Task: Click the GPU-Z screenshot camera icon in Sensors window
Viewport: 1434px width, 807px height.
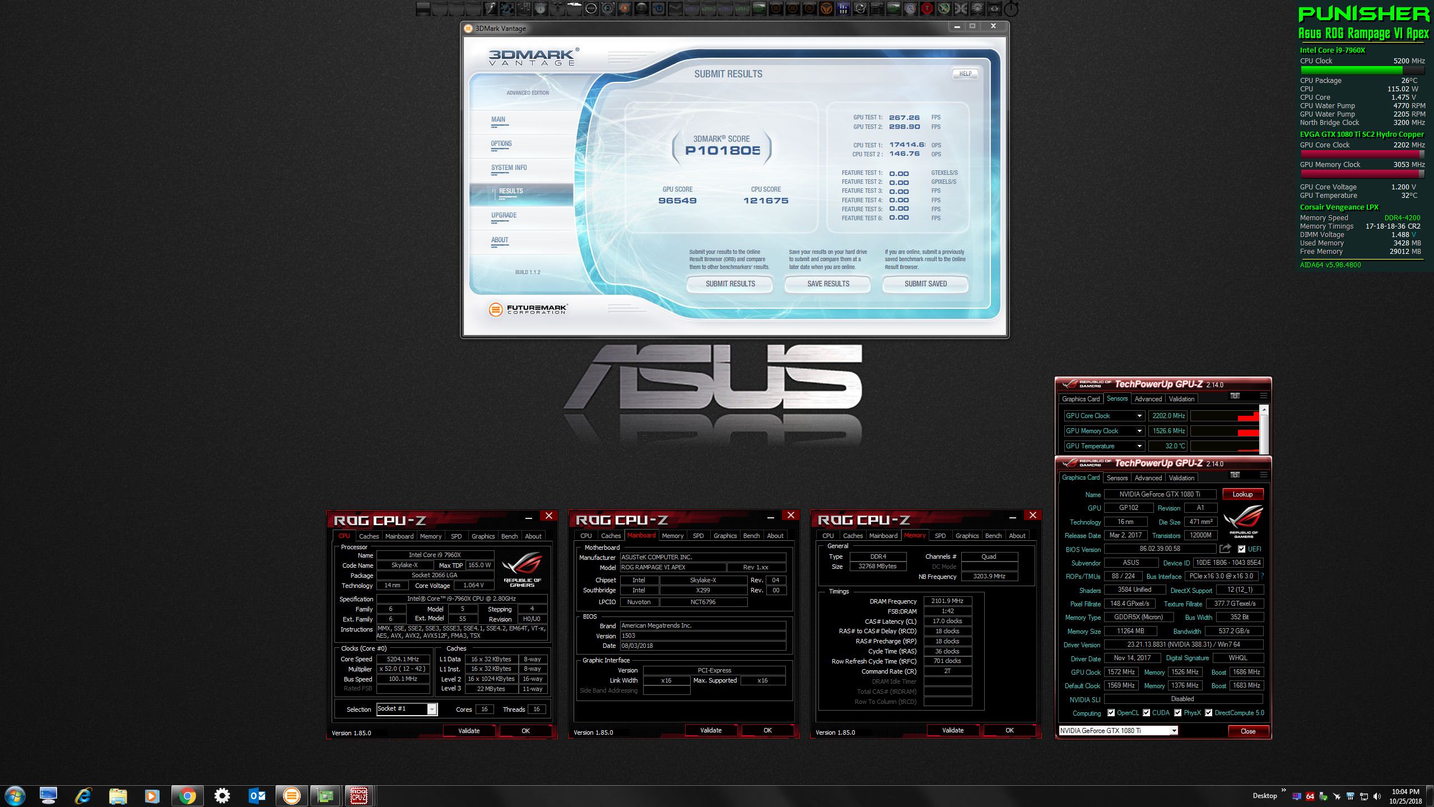Action: (x=1235, y=396)
